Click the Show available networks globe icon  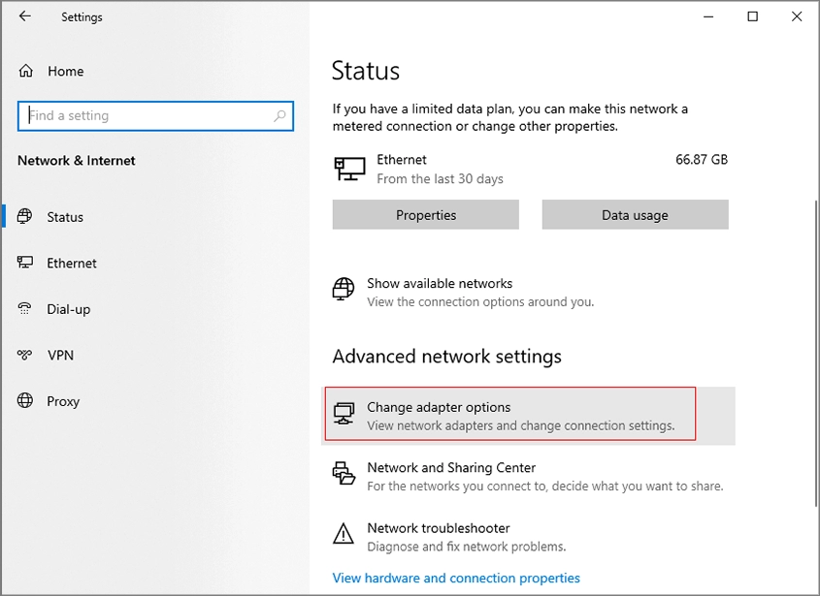(x=344, y=289)
